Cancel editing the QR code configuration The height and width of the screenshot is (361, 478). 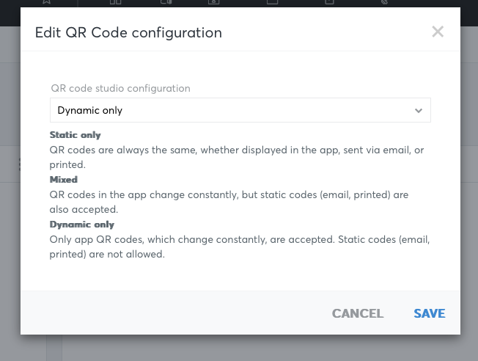[x=358, y=313]
